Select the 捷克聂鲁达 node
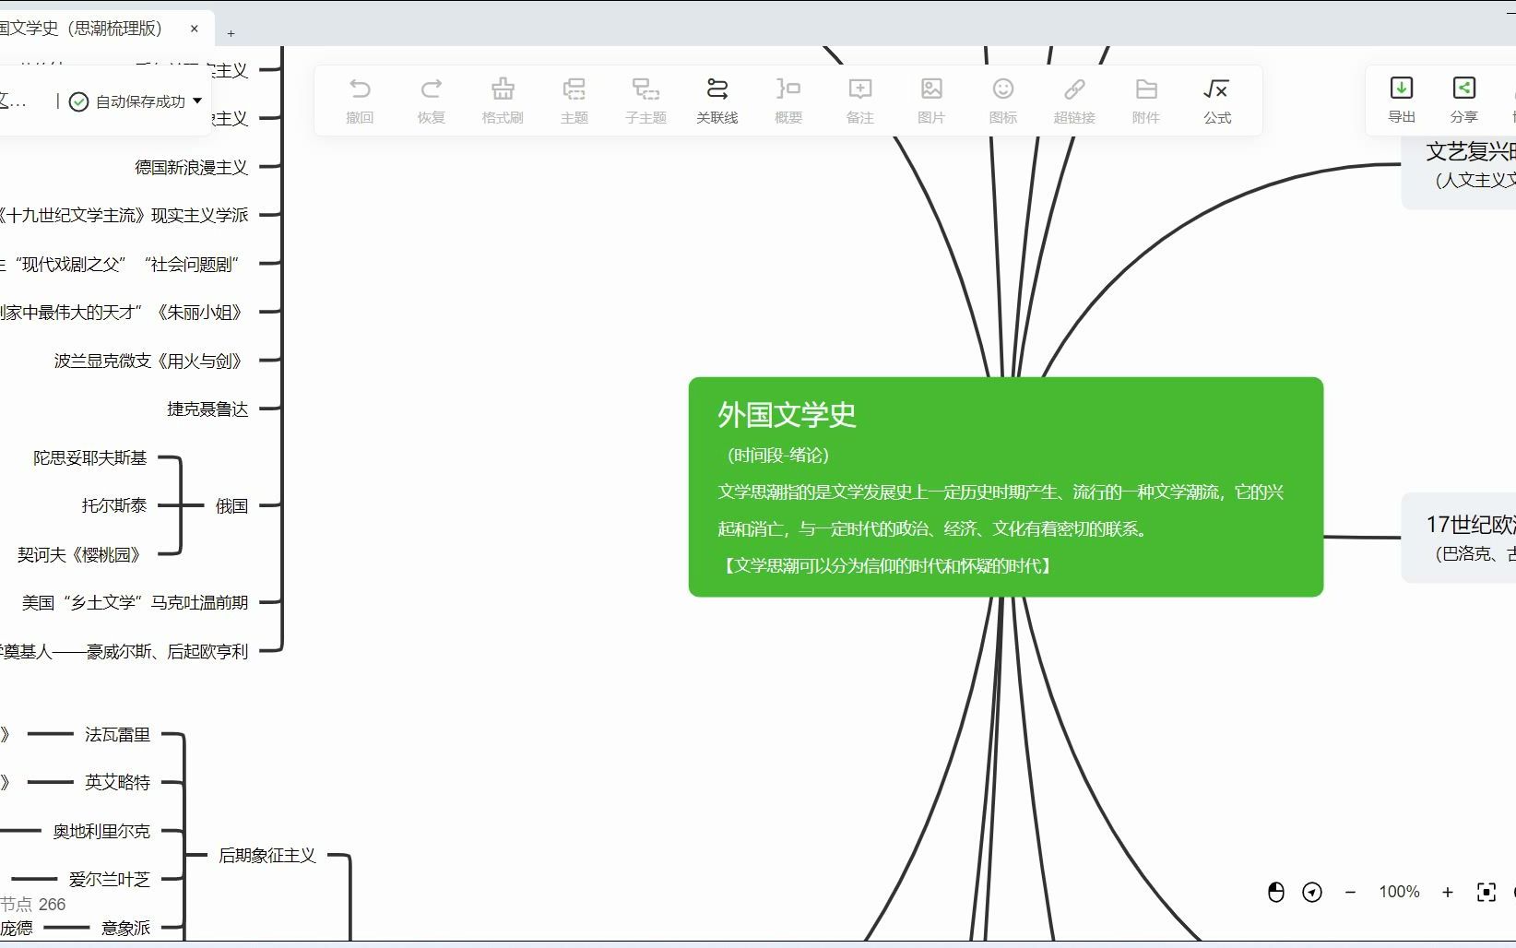 pyautogui.click(x=207, y=409)
